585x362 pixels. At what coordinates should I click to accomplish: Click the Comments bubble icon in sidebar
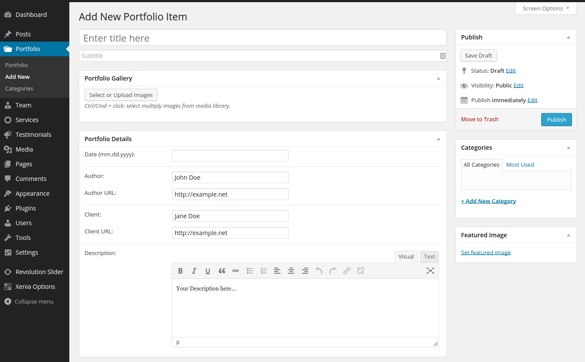[x=8, y=179]
